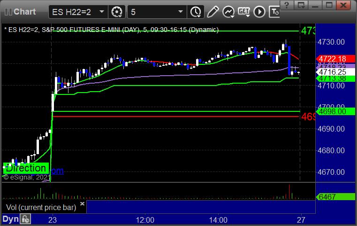Select the purple moving average line
This screenshot has width=357, height=226.
pos(178,75)
